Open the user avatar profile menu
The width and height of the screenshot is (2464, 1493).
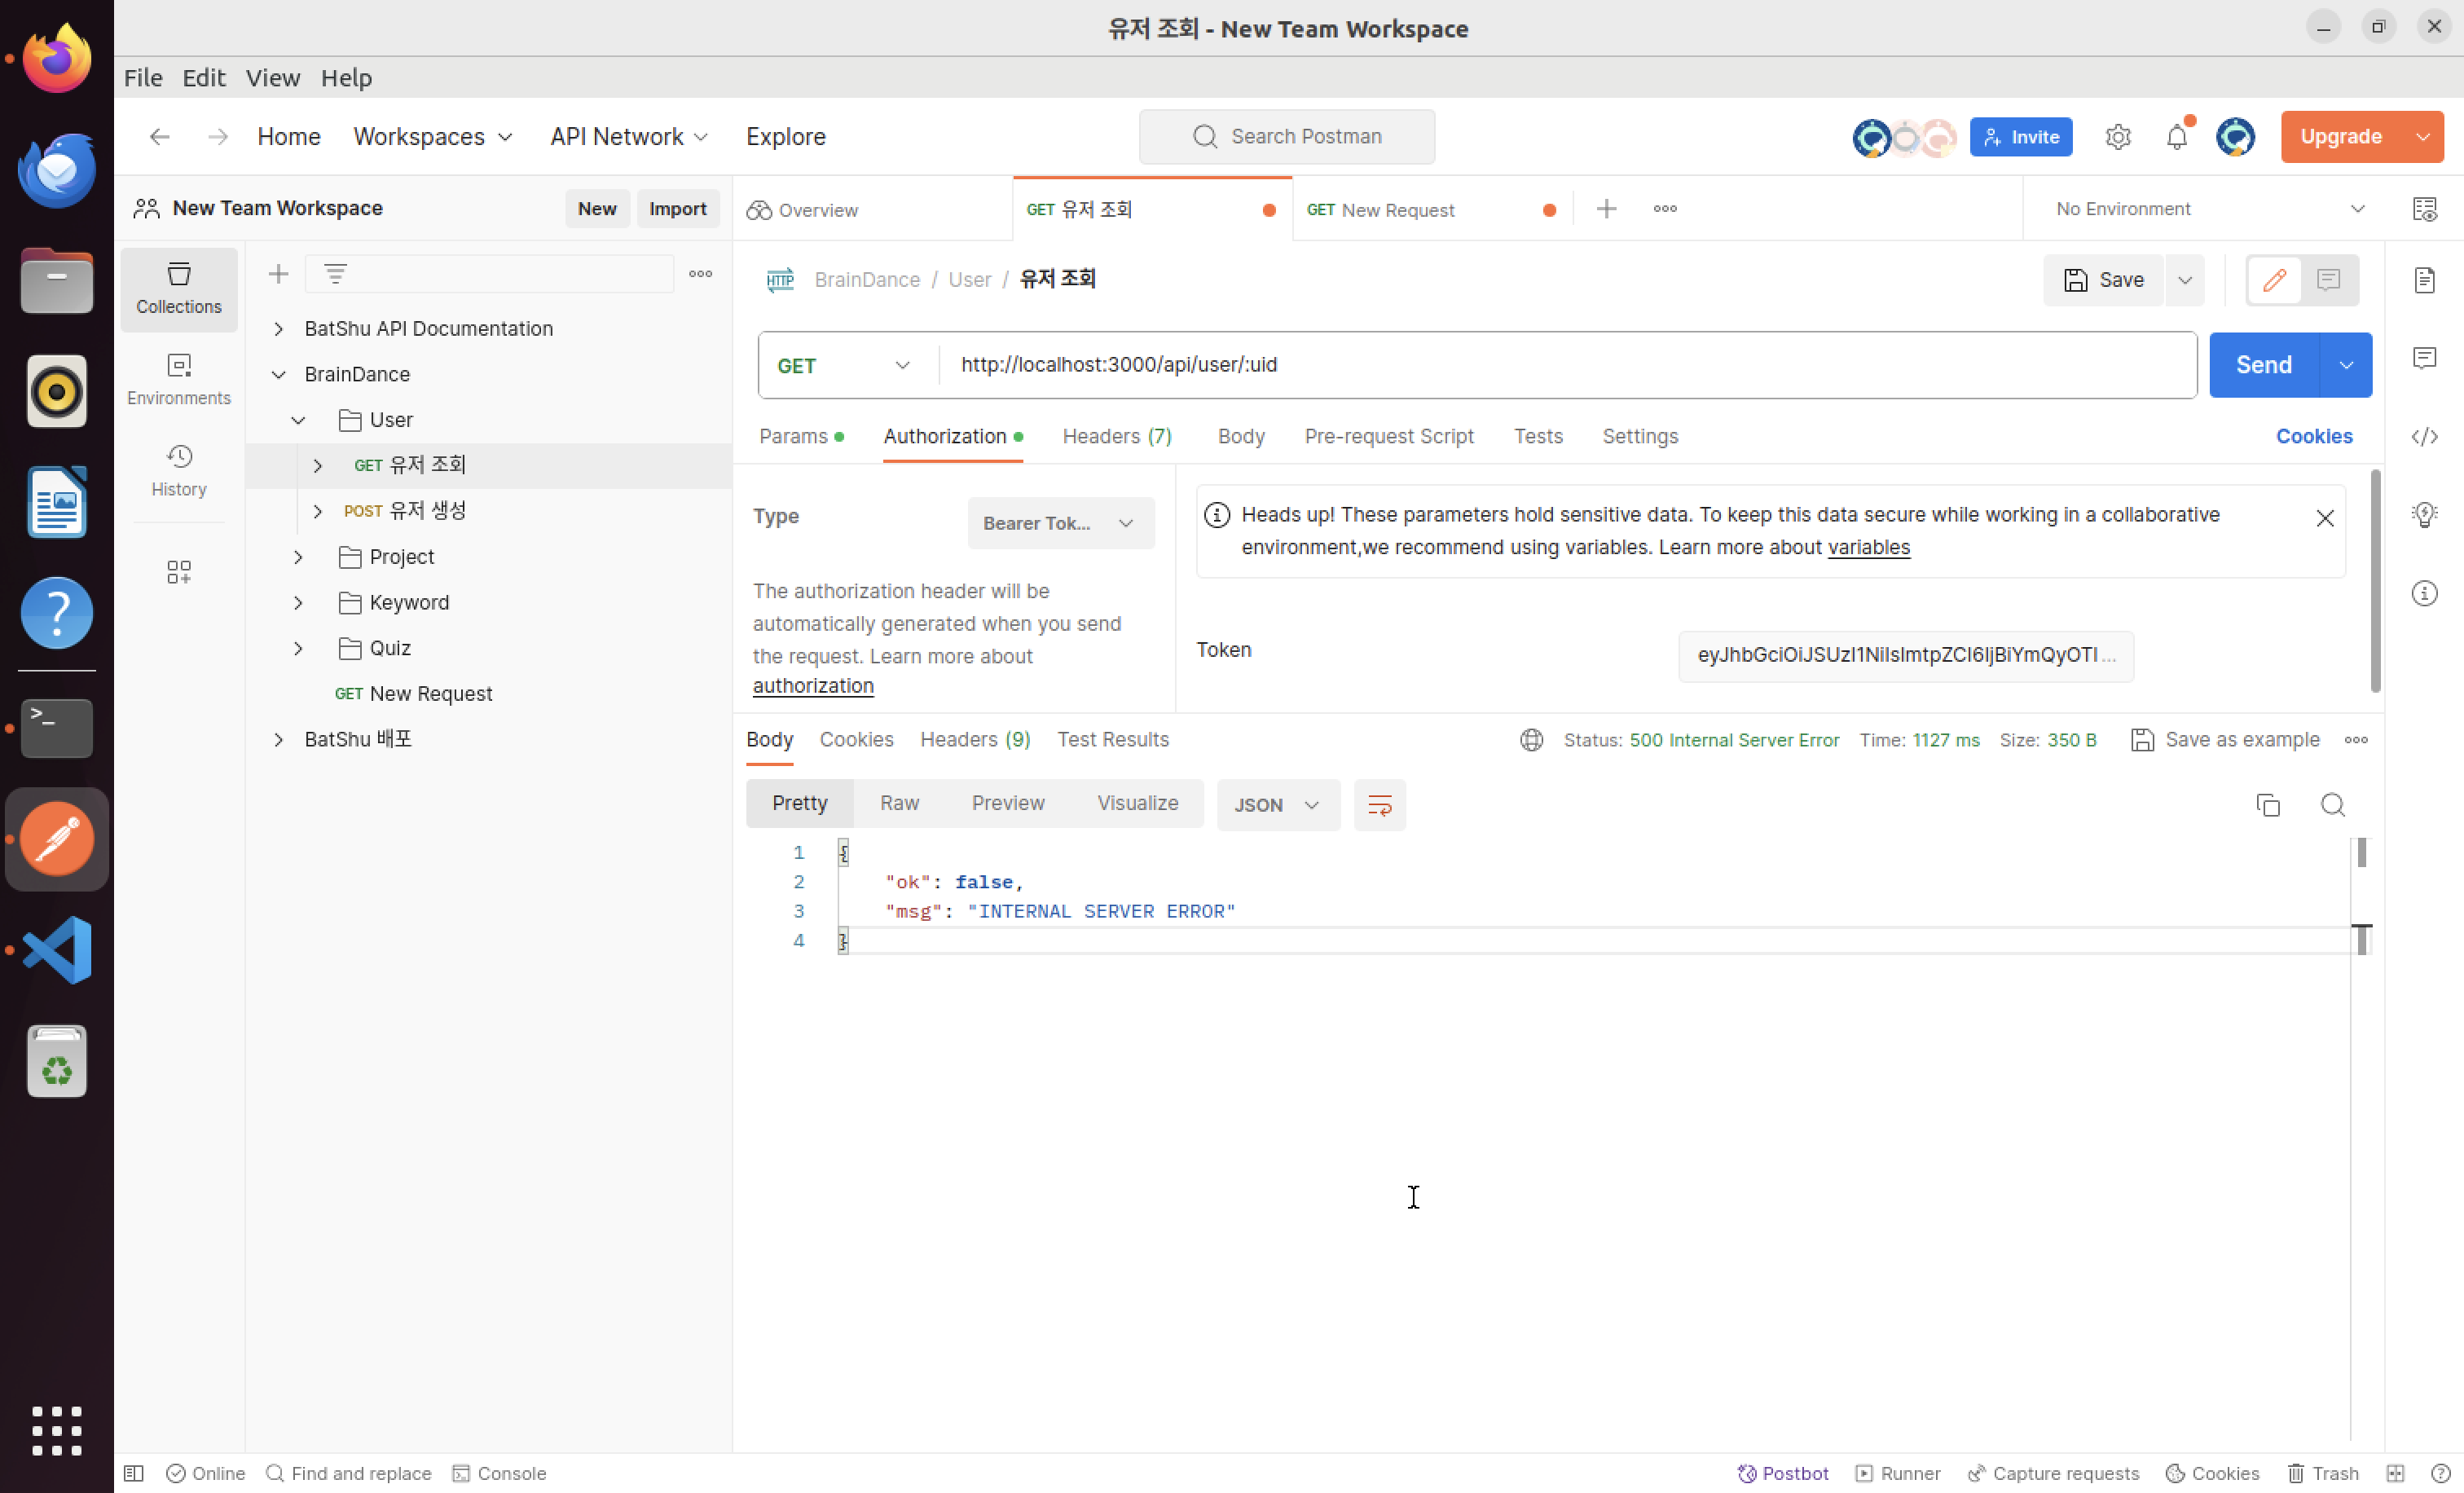(x=2234, y=136)
